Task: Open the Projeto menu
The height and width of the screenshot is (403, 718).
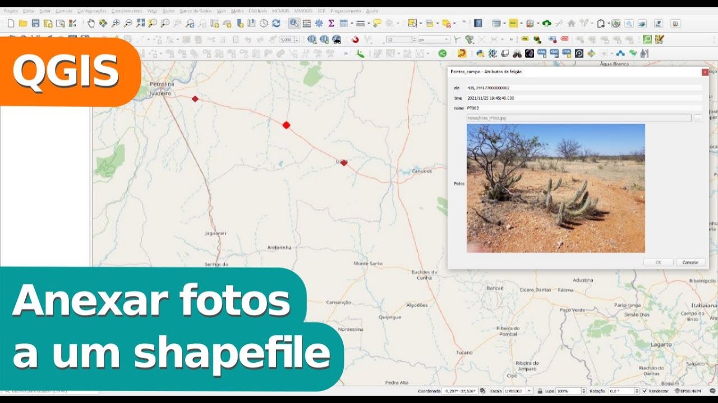Action: click(11, 11)
